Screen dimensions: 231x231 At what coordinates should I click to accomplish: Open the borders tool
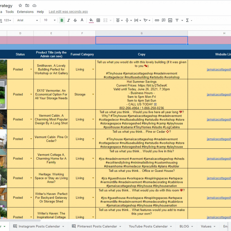[x=98, y=20]
